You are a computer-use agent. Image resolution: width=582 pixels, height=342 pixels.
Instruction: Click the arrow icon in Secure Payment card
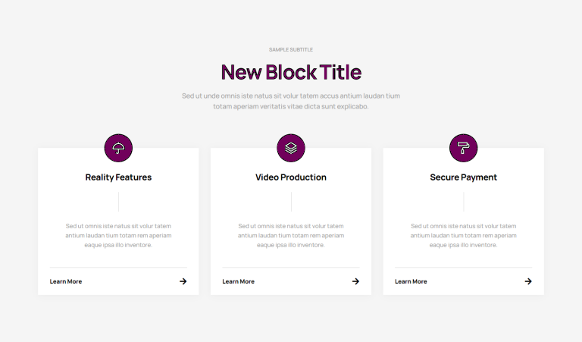[528, 281]
